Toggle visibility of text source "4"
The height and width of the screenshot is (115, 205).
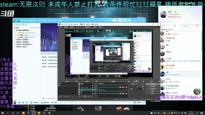pos(93,86)
